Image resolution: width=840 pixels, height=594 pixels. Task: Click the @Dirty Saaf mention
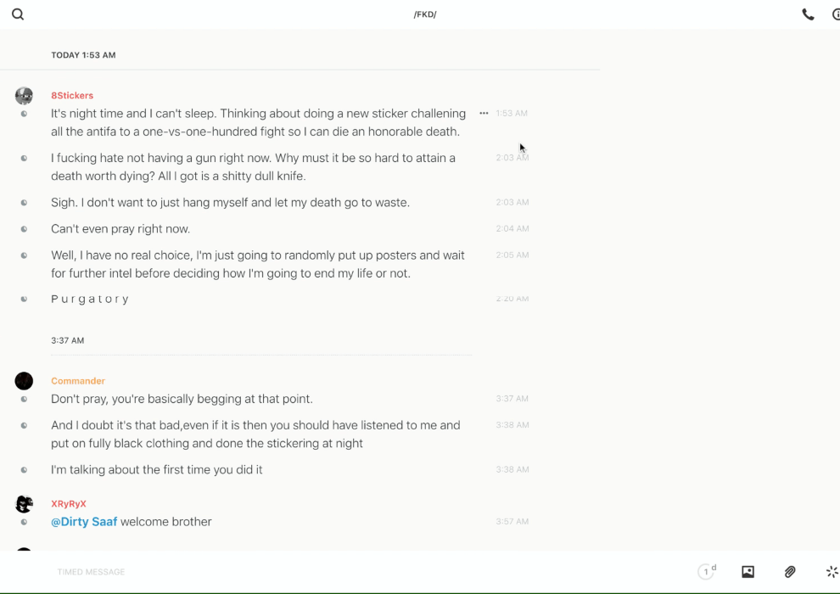coord(84,522)
